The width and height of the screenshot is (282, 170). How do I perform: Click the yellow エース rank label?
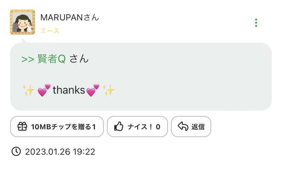pyautogui.click(x=50, y=31)
